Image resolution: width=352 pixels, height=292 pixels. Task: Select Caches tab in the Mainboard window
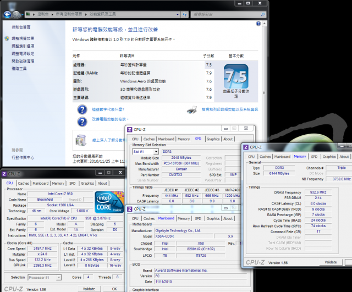pyautogui.click(x=149, y=219)
